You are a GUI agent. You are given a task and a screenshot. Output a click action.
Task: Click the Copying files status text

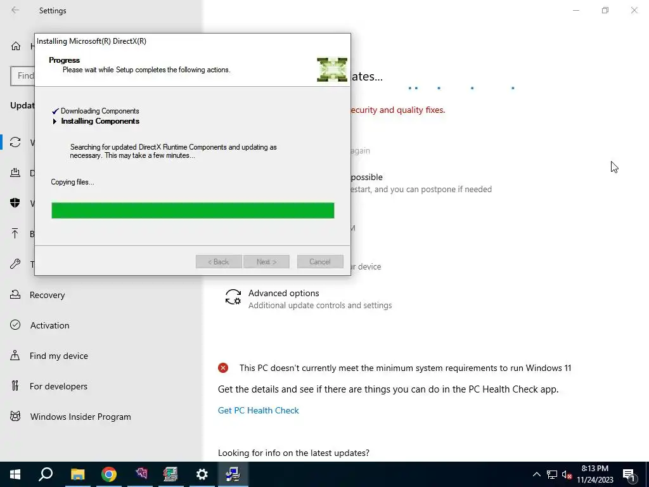click(72, 182)
